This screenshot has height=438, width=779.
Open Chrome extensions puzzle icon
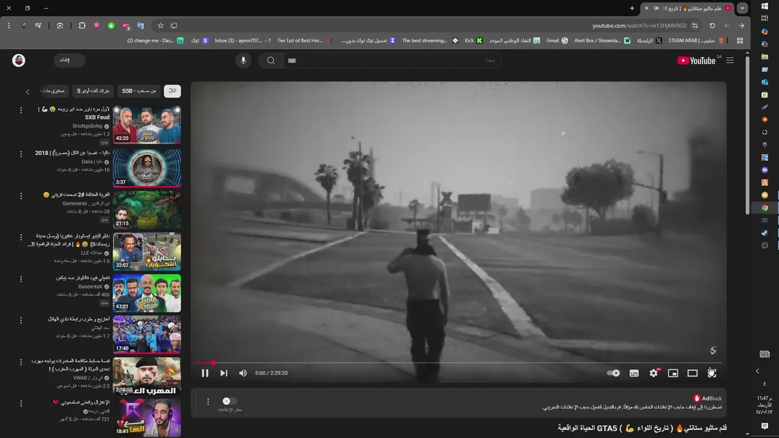point(82,26)
